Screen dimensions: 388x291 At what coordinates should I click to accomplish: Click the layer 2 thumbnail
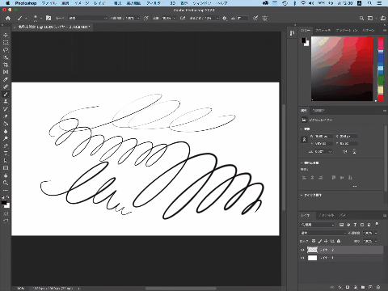tap(312, 250)
